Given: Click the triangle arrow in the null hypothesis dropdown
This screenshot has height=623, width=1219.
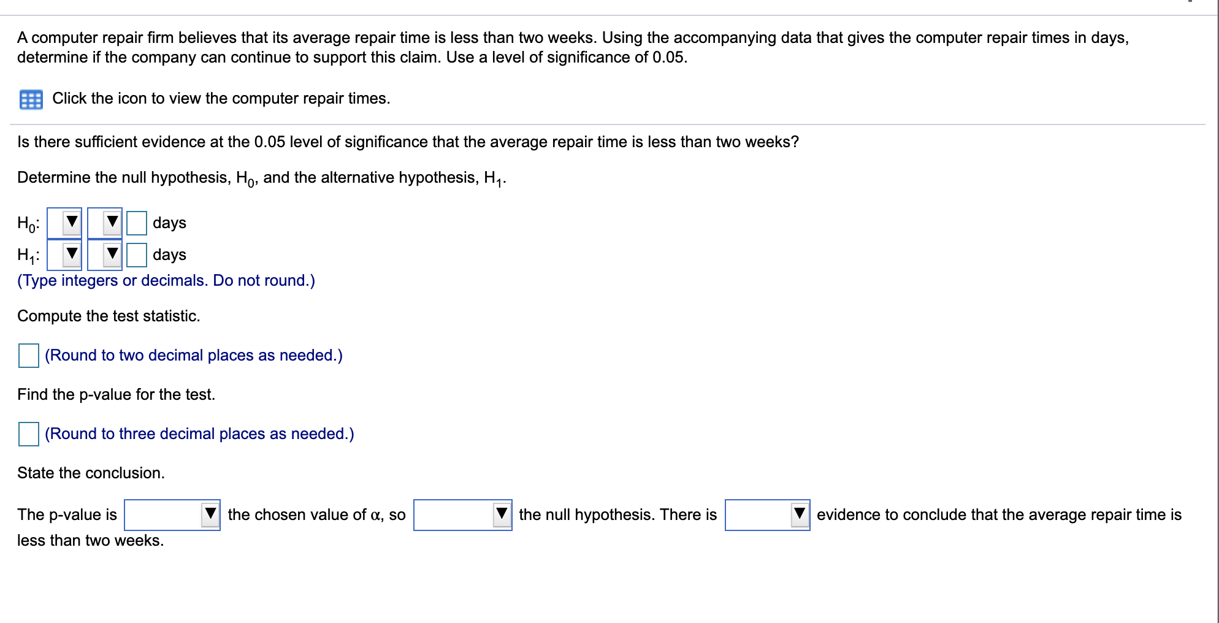Looking at the screenshot, I should (502, 515).
